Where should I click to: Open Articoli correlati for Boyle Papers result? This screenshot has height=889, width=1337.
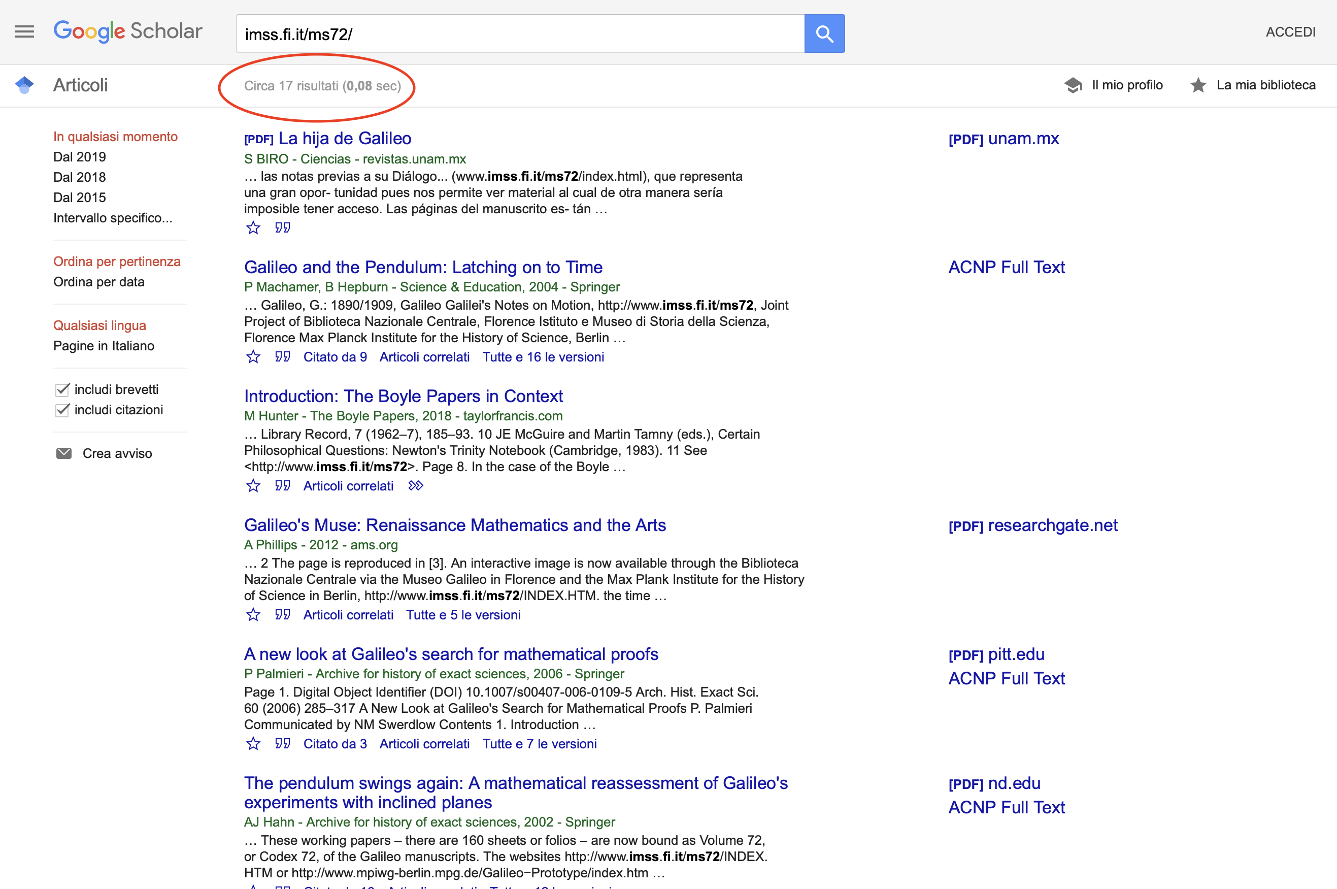point(348,486)
